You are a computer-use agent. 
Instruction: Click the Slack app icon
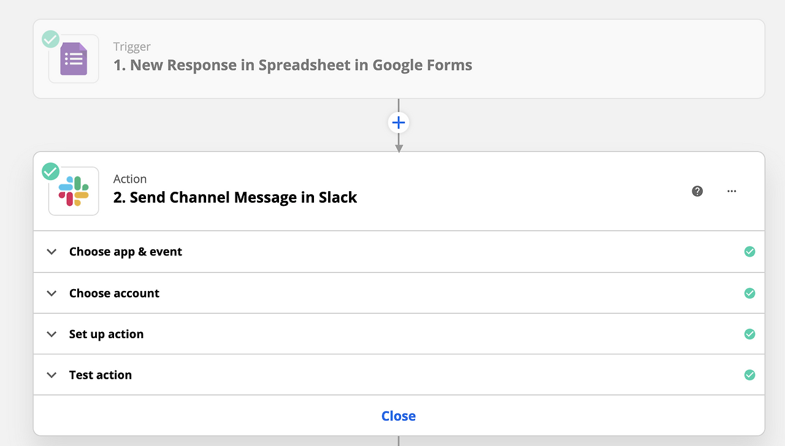click(x=74, y=191)
